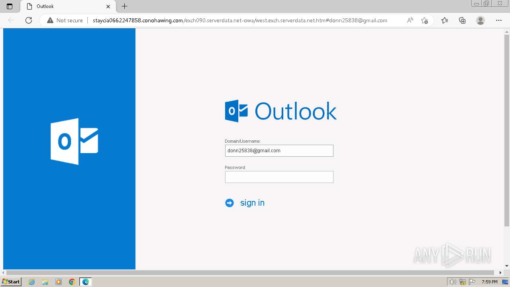Viewport: 510px width, 287px height.
Task: Click the blue sign in arrow icon
Action: click(x=229, y=203)
